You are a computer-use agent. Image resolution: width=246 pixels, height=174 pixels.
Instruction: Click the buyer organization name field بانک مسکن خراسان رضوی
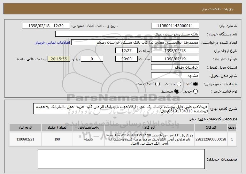pyautogui.click(x=127, y=34)
